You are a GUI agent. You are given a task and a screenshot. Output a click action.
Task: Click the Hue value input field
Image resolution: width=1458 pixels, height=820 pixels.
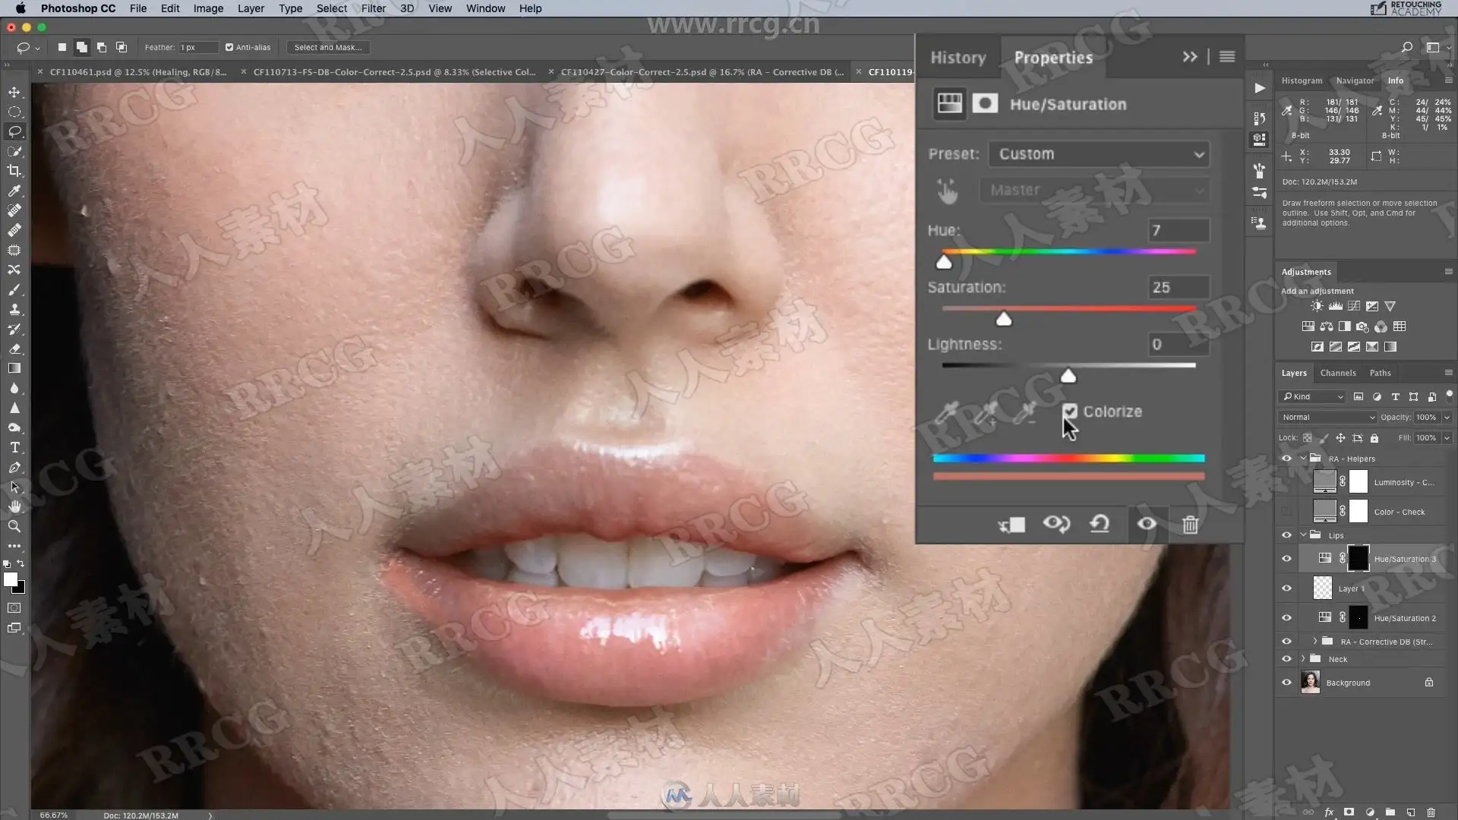(1178, 230)
